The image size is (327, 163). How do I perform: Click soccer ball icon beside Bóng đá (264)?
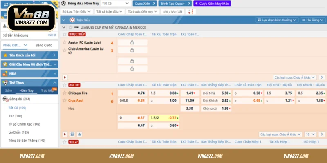point(5,99)
